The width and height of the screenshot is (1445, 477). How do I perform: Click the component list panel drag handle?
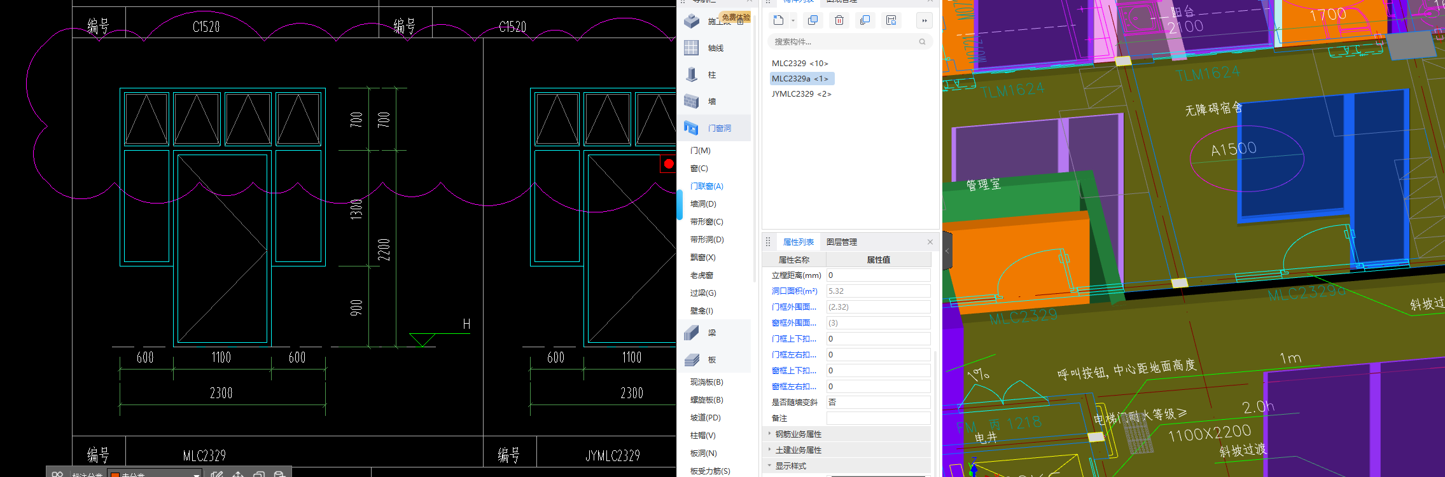click(768, 2)
